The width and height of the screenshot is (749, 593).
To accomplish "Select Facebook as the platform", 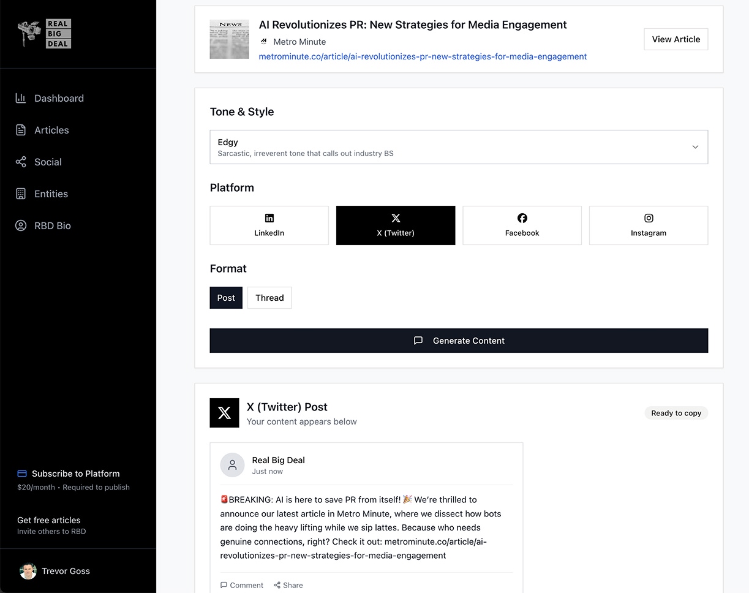I will click(x=522, y=225).
